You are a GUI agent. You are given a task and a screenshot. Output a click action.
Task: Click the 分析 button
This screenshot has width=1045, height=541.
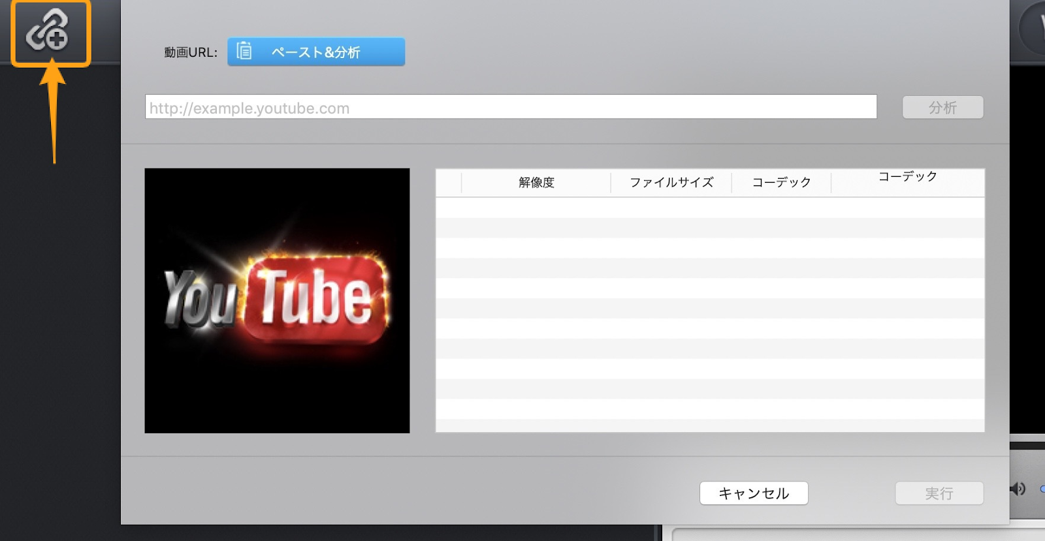[942, 108]
